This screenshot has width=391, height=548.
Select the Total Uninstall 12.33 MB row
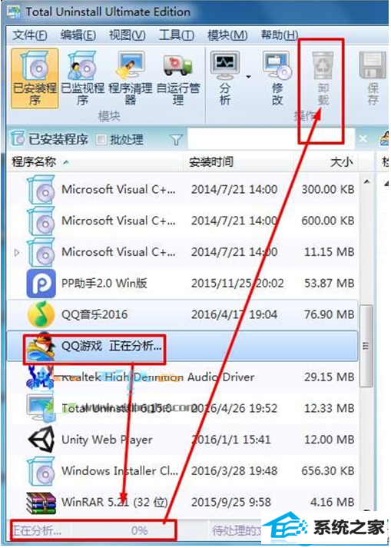point(184,408)
